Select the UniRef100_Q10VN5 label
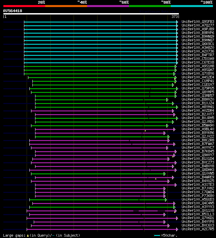Screen dimensions: 216x238 coord(198,173)
